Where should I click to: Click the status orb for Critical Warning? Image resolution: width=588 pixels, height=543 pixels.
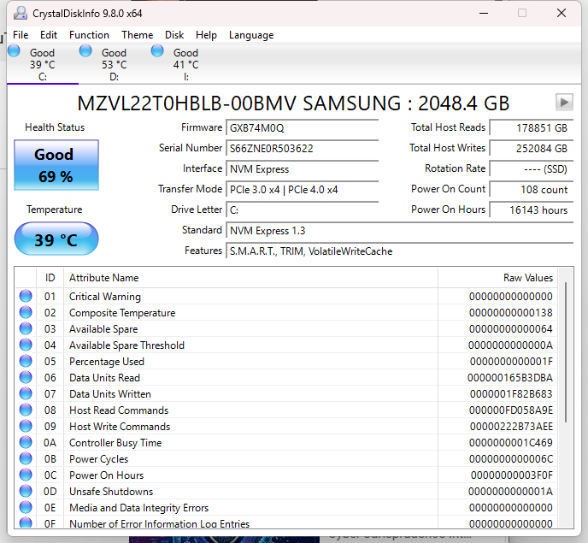coord(26,296)
